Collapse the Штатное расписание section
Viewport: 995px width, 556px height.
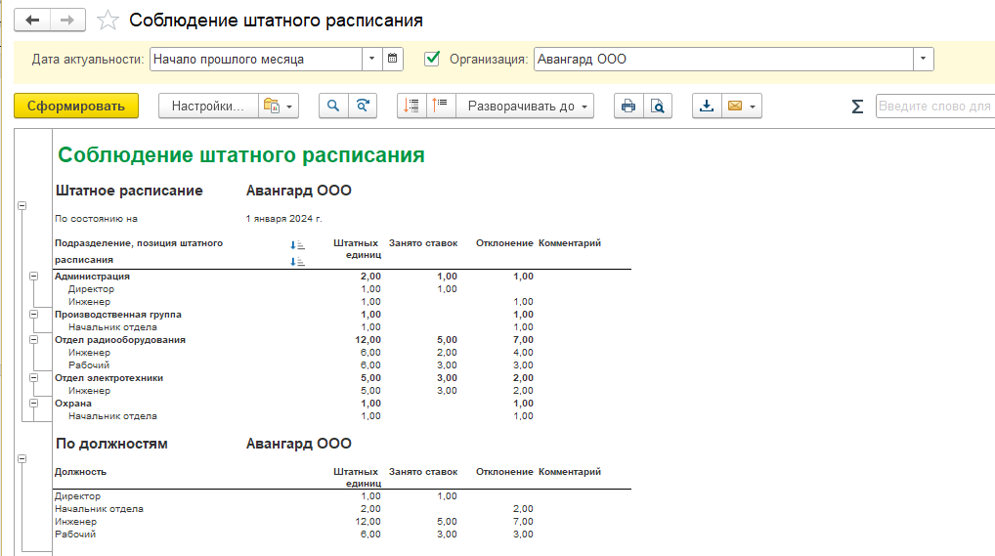[x=22, y=205]
